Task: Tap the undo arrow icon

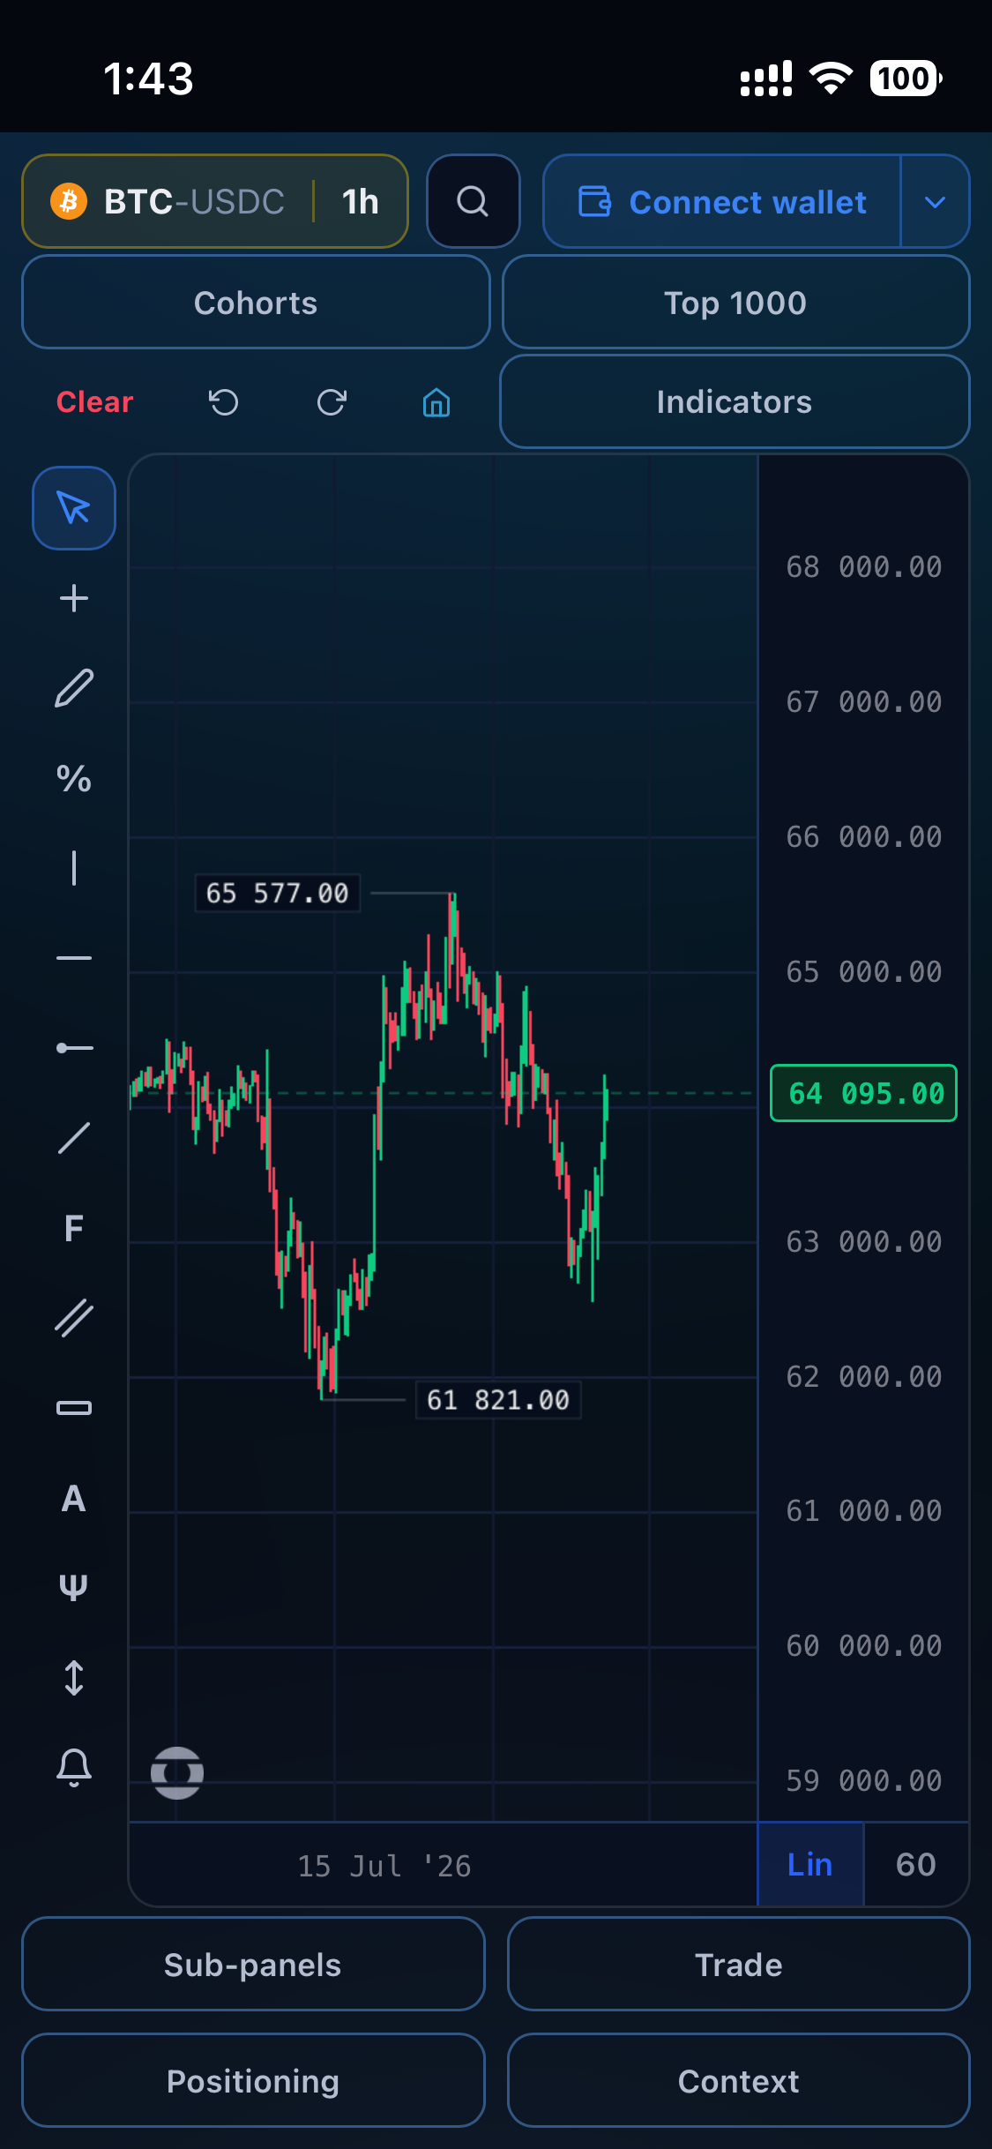Action: tap(224, 402)
